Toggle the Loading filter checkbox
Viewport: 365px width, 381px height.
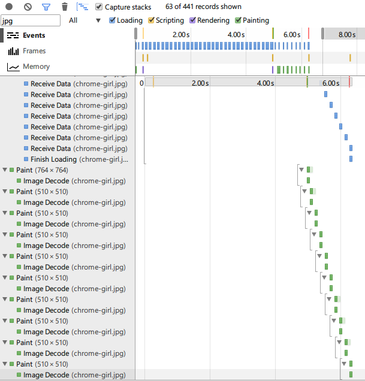(113, 20)
